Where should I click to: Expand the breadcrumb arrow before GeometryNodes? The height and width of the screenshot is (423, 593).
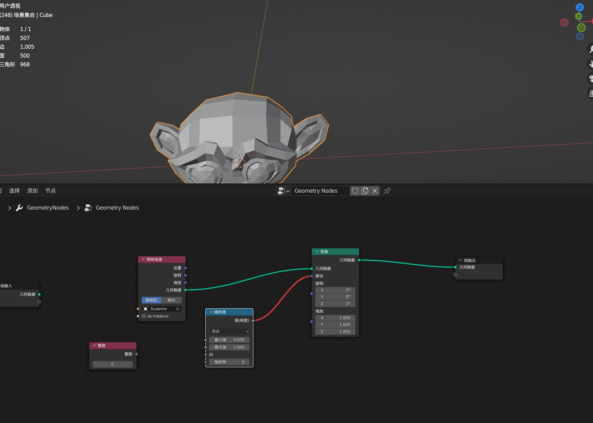(10, 208)
